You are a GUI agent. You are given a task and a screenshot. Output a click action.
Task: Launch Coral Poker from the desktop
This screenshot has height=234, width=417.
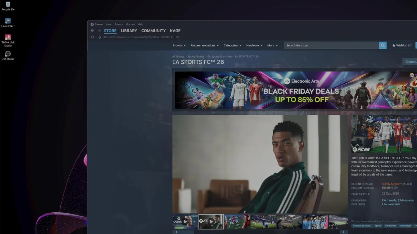tap(8, 23)
